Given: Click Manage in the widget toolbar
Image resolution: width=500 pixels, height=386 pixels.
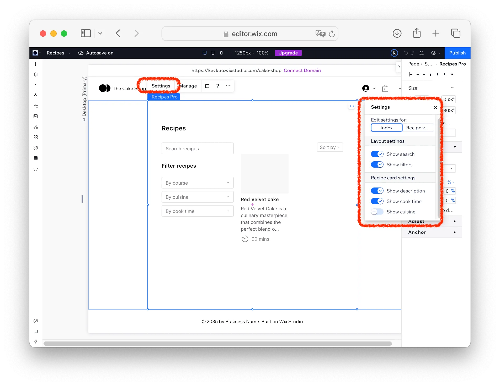Looking at the screenshot, I should pos(188,86).
